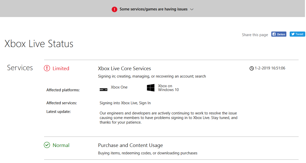Click 'Signing into Xbox Live, Sign In' text

coord(125,103)
